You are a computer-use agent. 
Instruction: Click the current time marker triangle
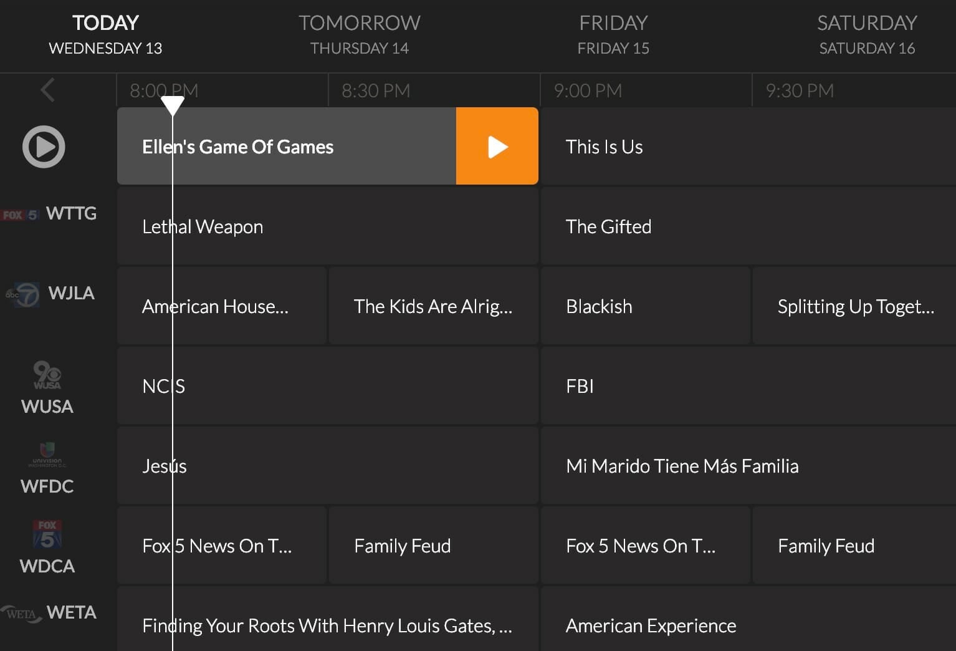[173, 105]
